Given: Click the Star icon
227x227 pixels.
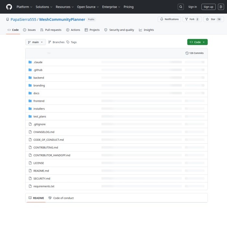Looking at the screenshot, I should [x=207, y=19].
